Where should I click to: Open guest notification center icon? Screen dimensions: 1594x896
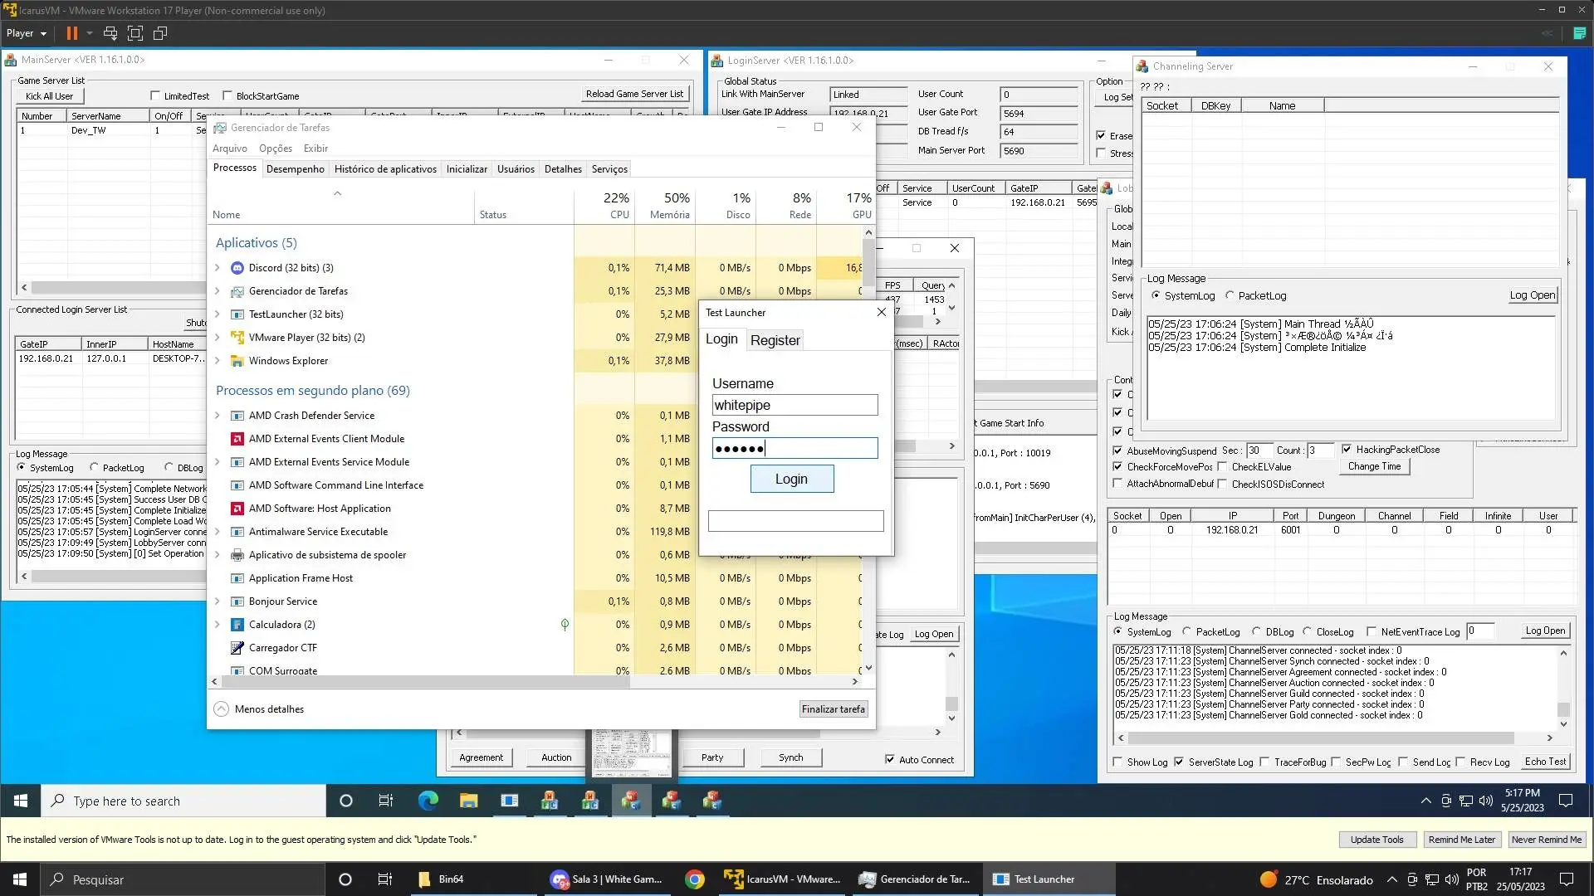pos(1566,801)
